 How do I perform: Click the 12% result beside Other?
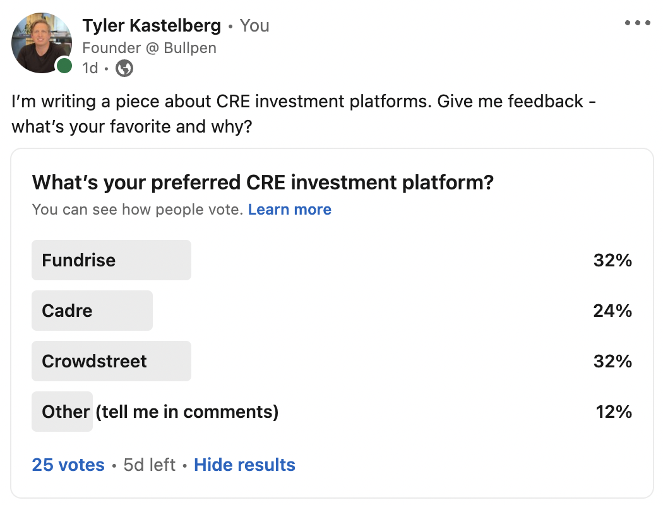(x=614, y=412)
